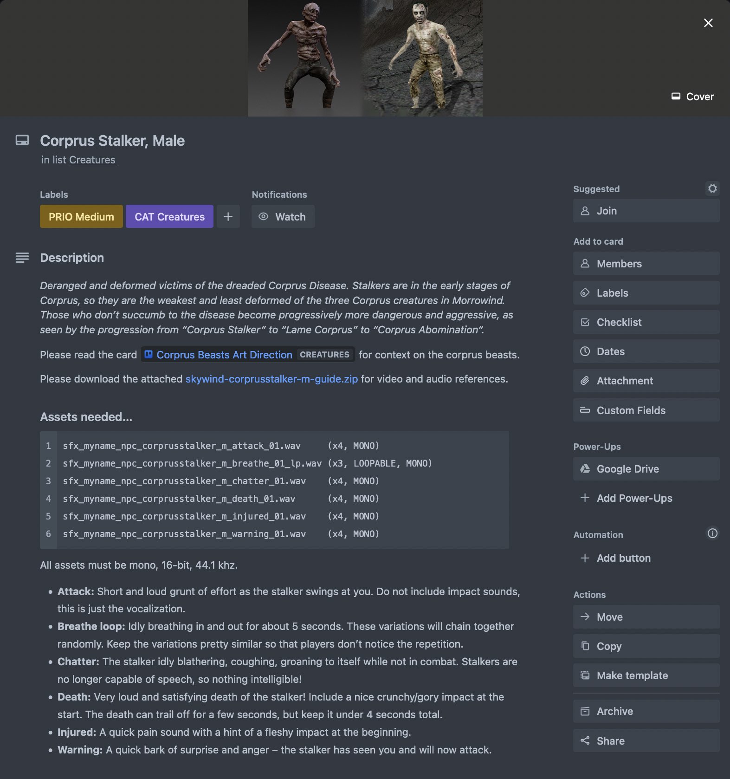The height and width of the screenshot is (779, 730).
Task: Add a Checklist to the card
Action: 646,322
